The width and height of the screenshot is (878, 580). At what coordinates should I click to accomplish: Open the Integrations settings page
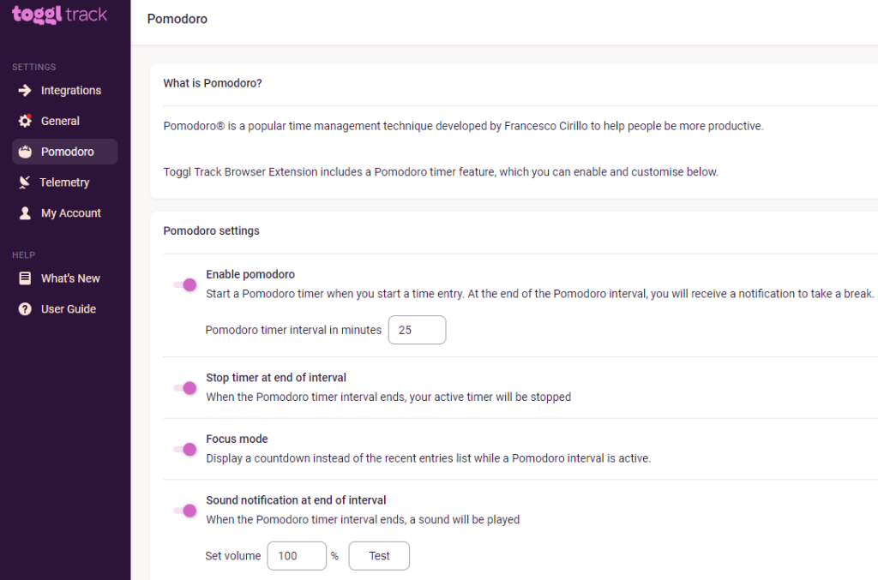70,90
